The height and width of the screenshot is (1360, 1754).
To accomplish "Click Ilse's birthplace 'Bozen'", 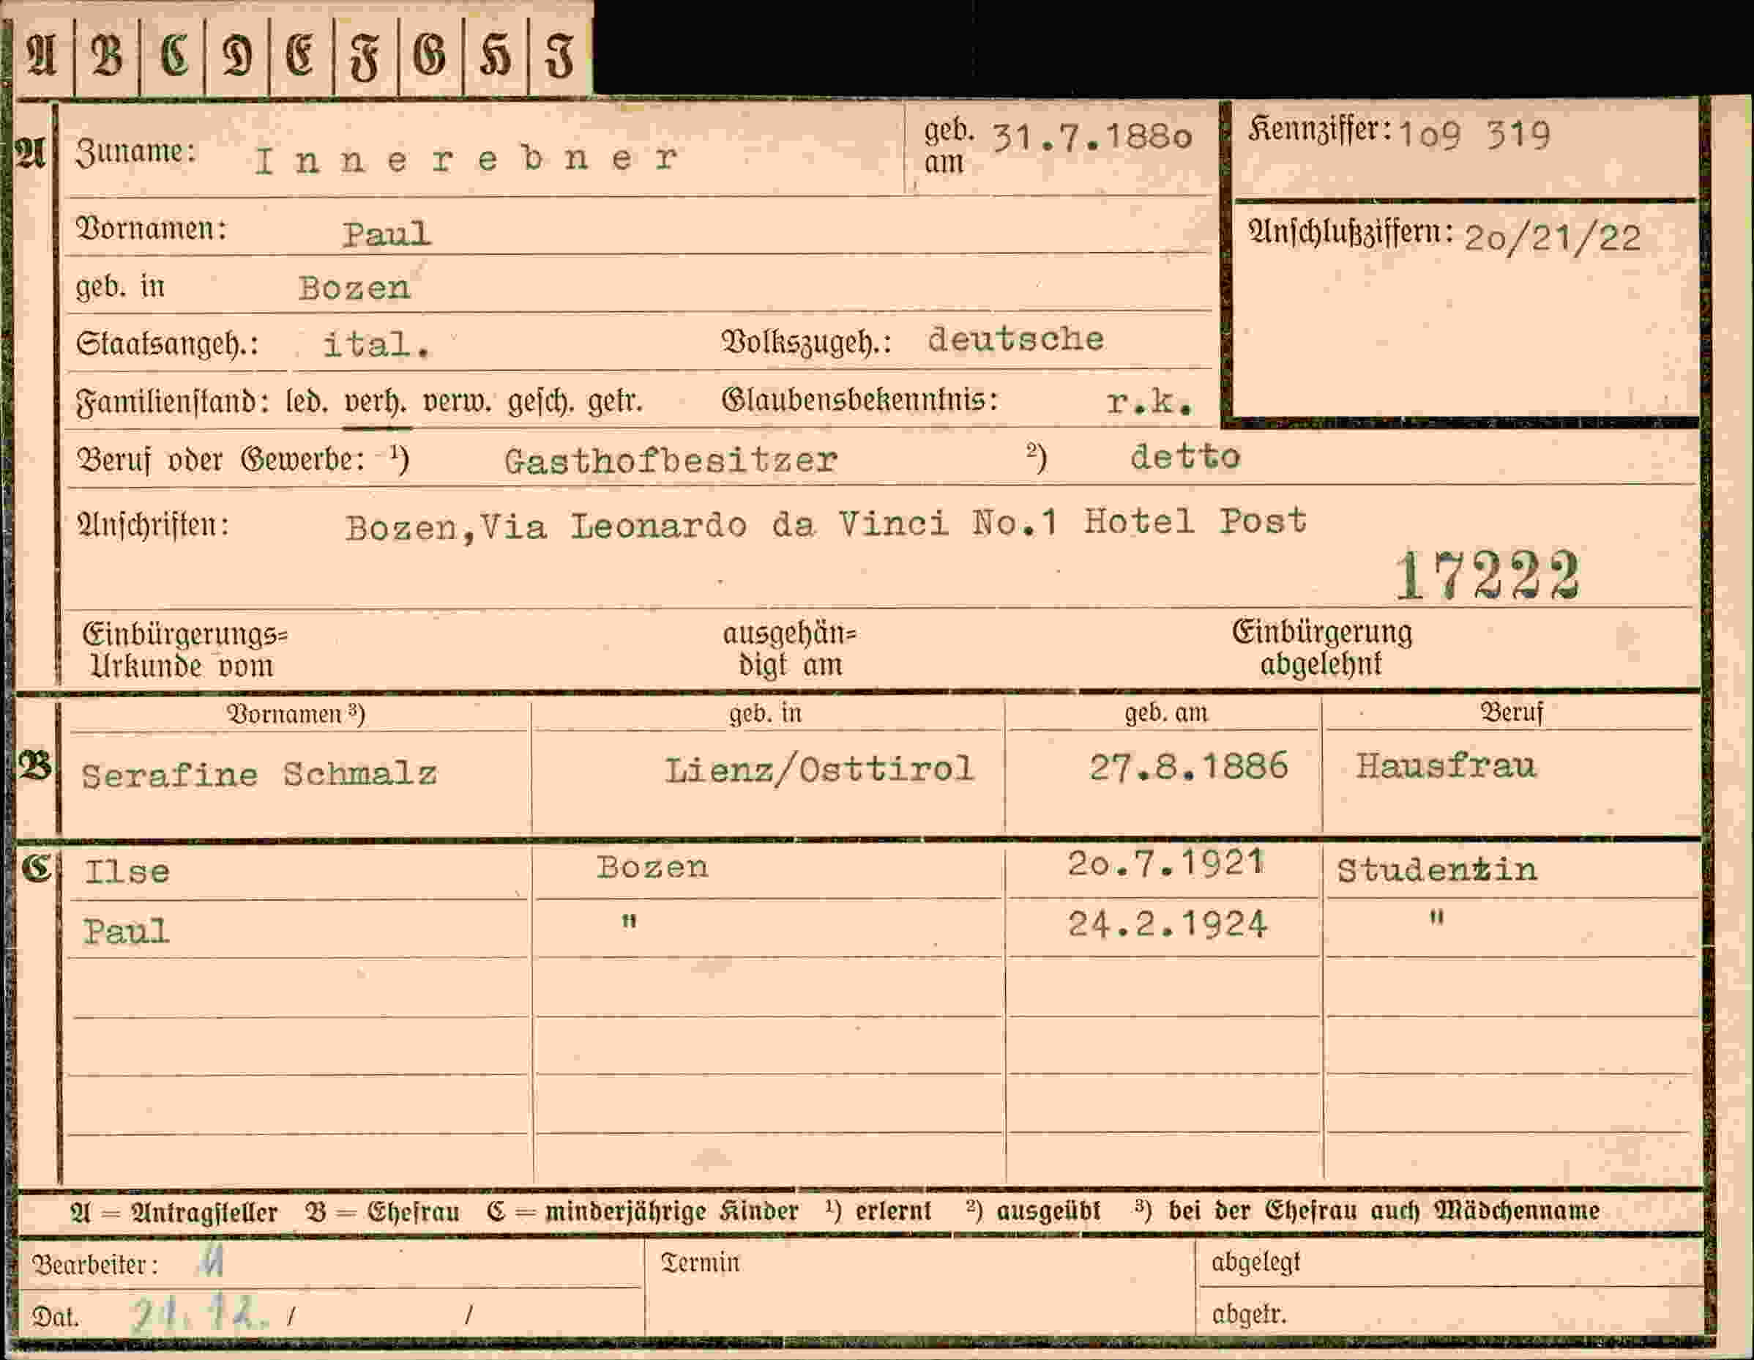I will pyautogui.click(x=652, y=867).
